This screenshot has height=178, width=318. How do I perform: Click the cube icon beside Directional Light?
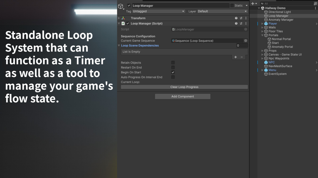click(266, 12)
